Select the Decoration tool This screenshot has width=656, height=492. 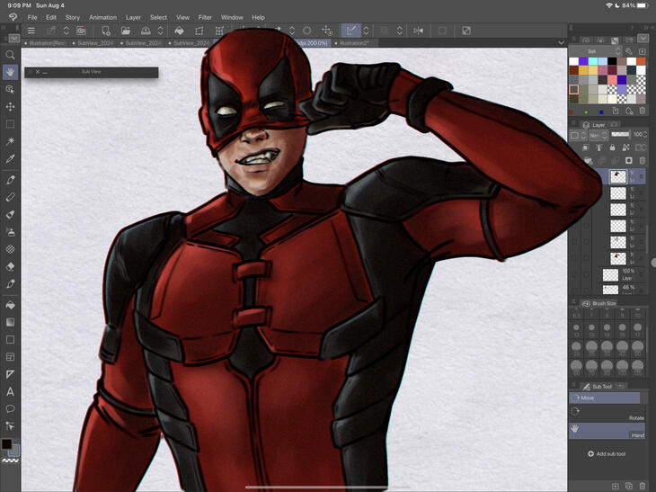coord(10,249)
